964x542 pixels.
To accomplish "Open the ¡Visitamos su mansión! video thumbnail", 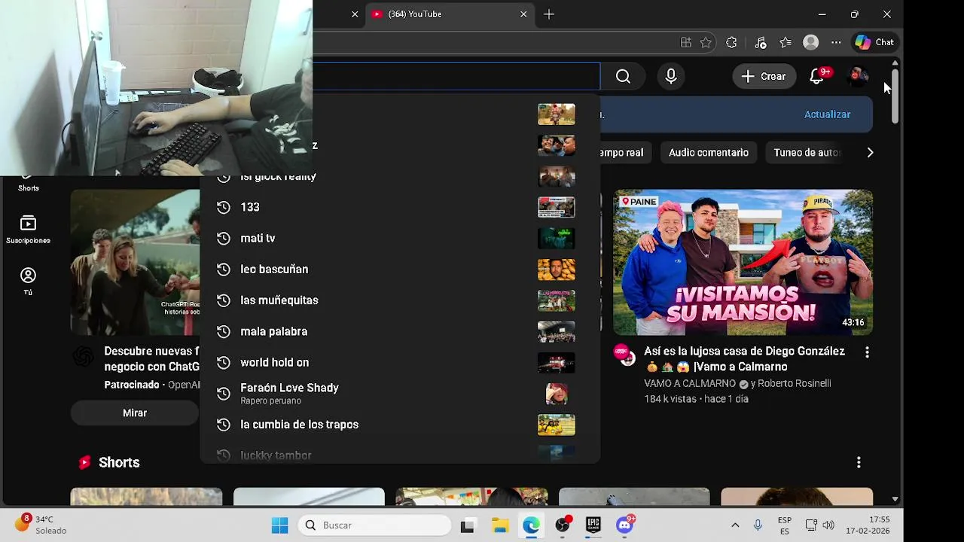I will click(x=743, y=263).
